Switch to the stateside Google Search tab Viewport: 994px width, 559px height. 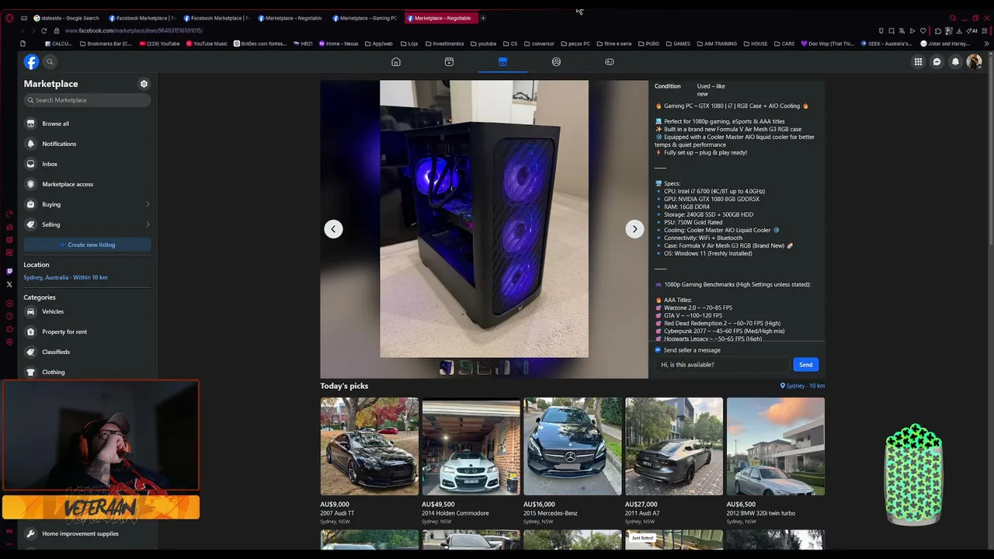[66, 18]
